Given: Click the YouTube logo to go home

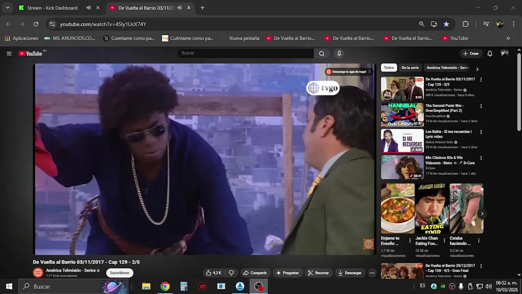Looking at the screenshot, I should pos(31,53).
